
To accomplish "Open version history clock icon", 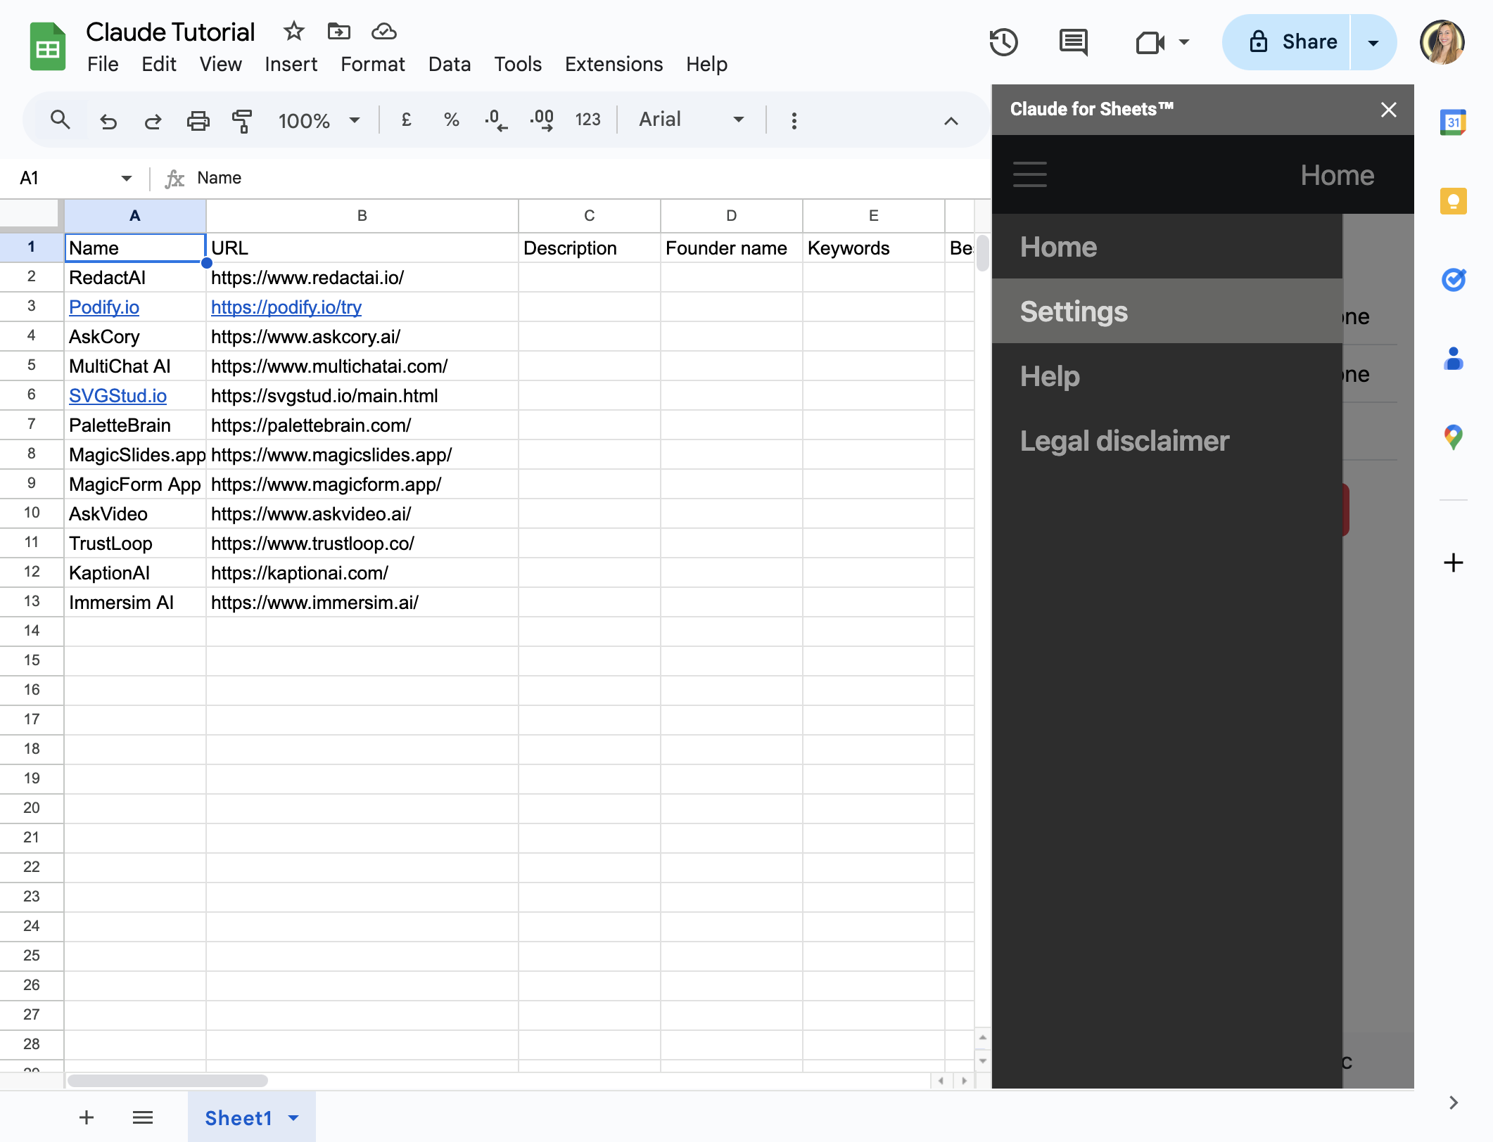I will pyautogui.click(x=1003, y=42).
